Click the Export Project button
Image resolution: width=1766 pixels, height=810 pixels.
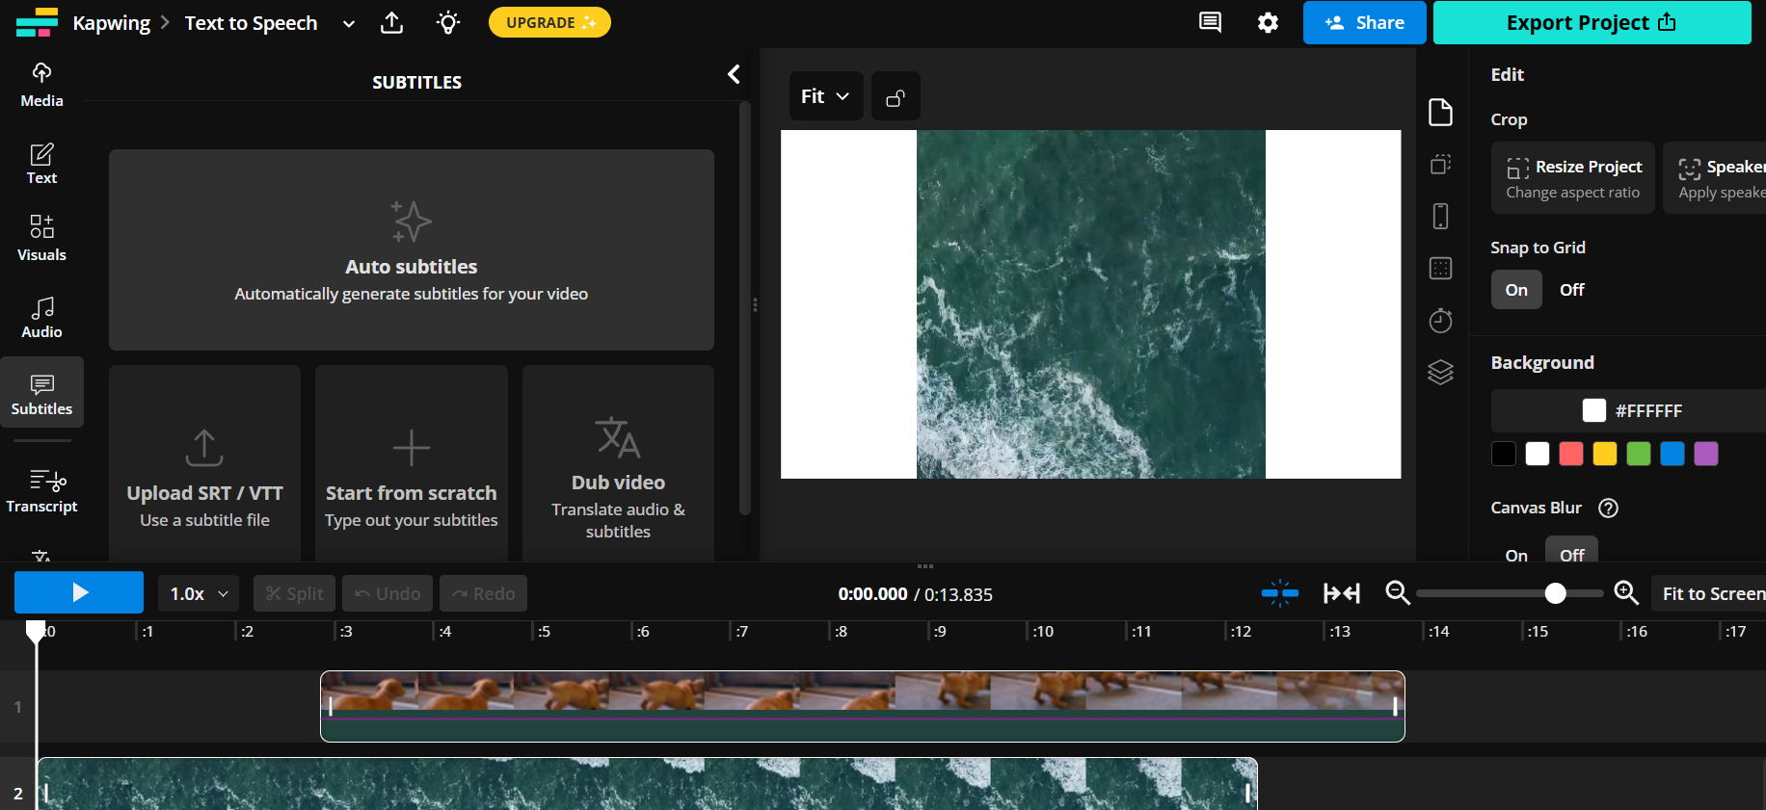click(1592, 22)
